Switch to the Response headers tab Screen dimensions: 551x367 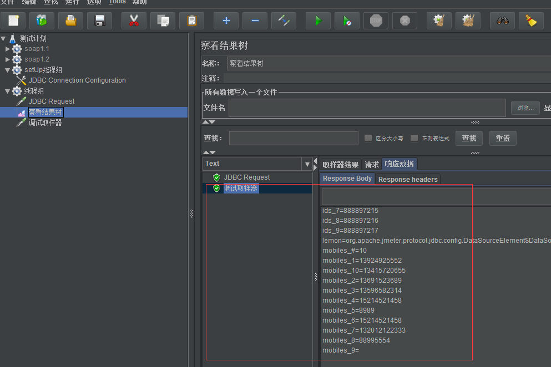pyautogui.click(x=408, y=179)
